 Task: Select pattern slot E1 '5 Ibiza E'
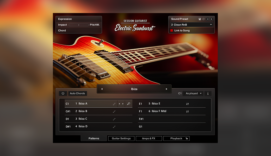(x=172, y=103)
